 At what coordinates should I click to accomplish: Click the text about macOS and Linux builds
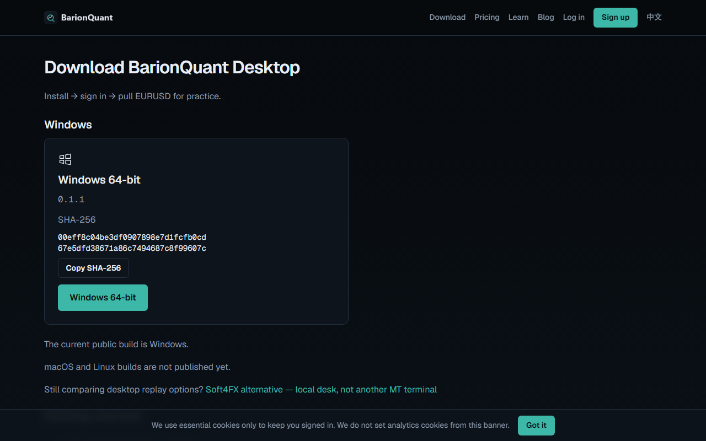[137, 367]
